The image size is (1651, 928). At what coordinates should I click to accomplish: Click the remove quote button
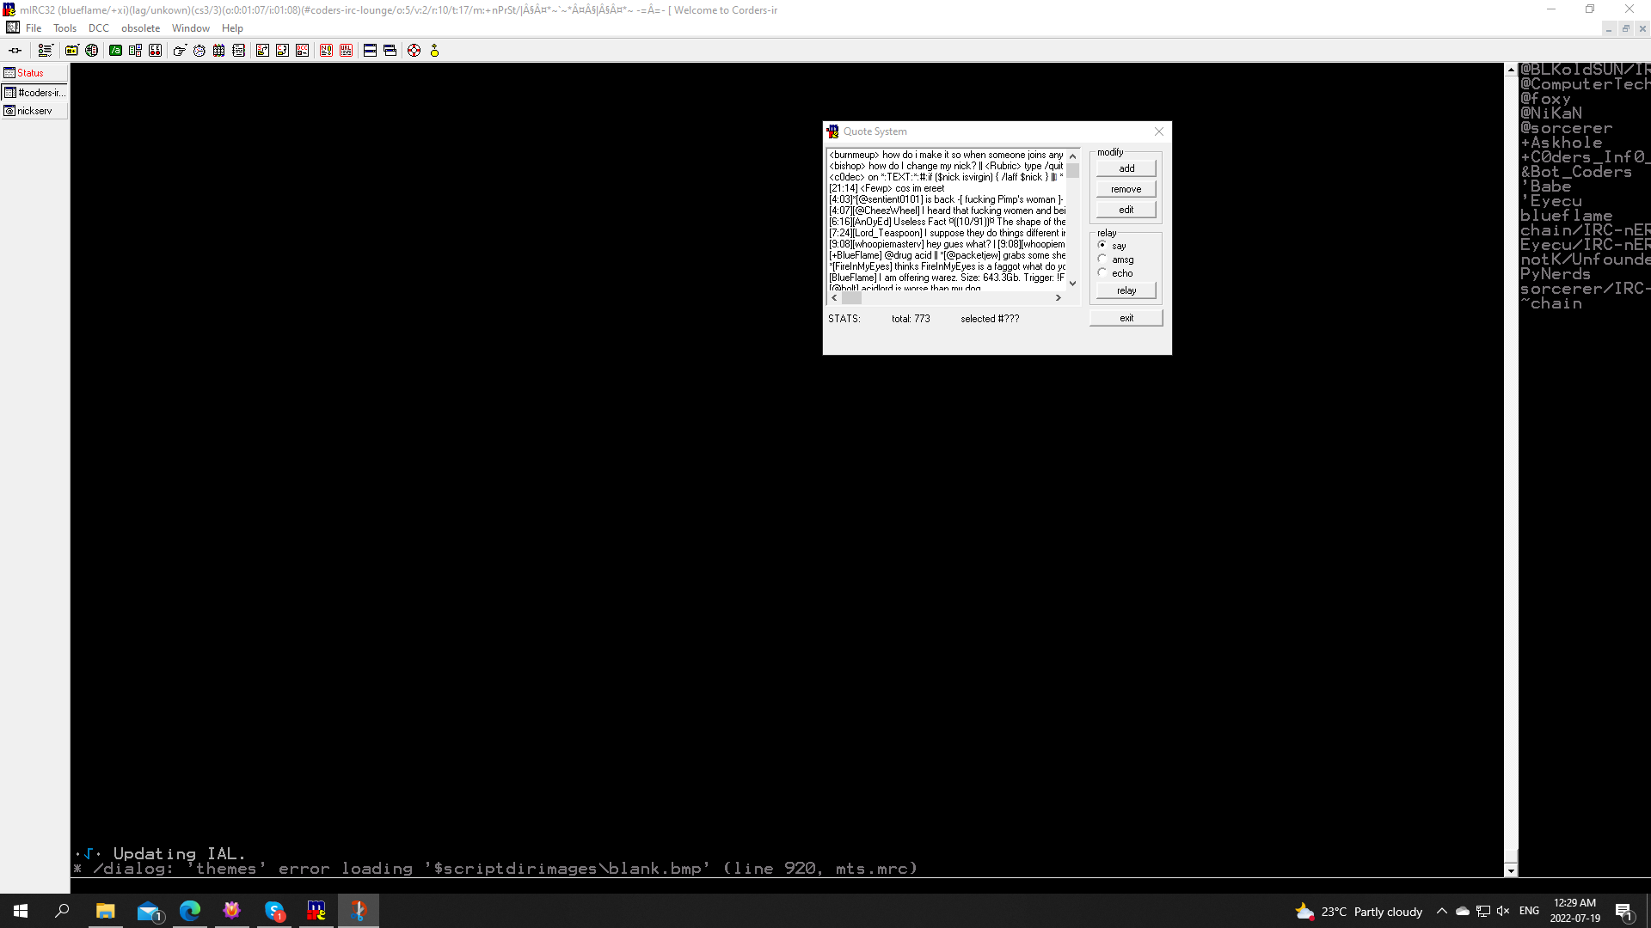(x=1126, y=189)
